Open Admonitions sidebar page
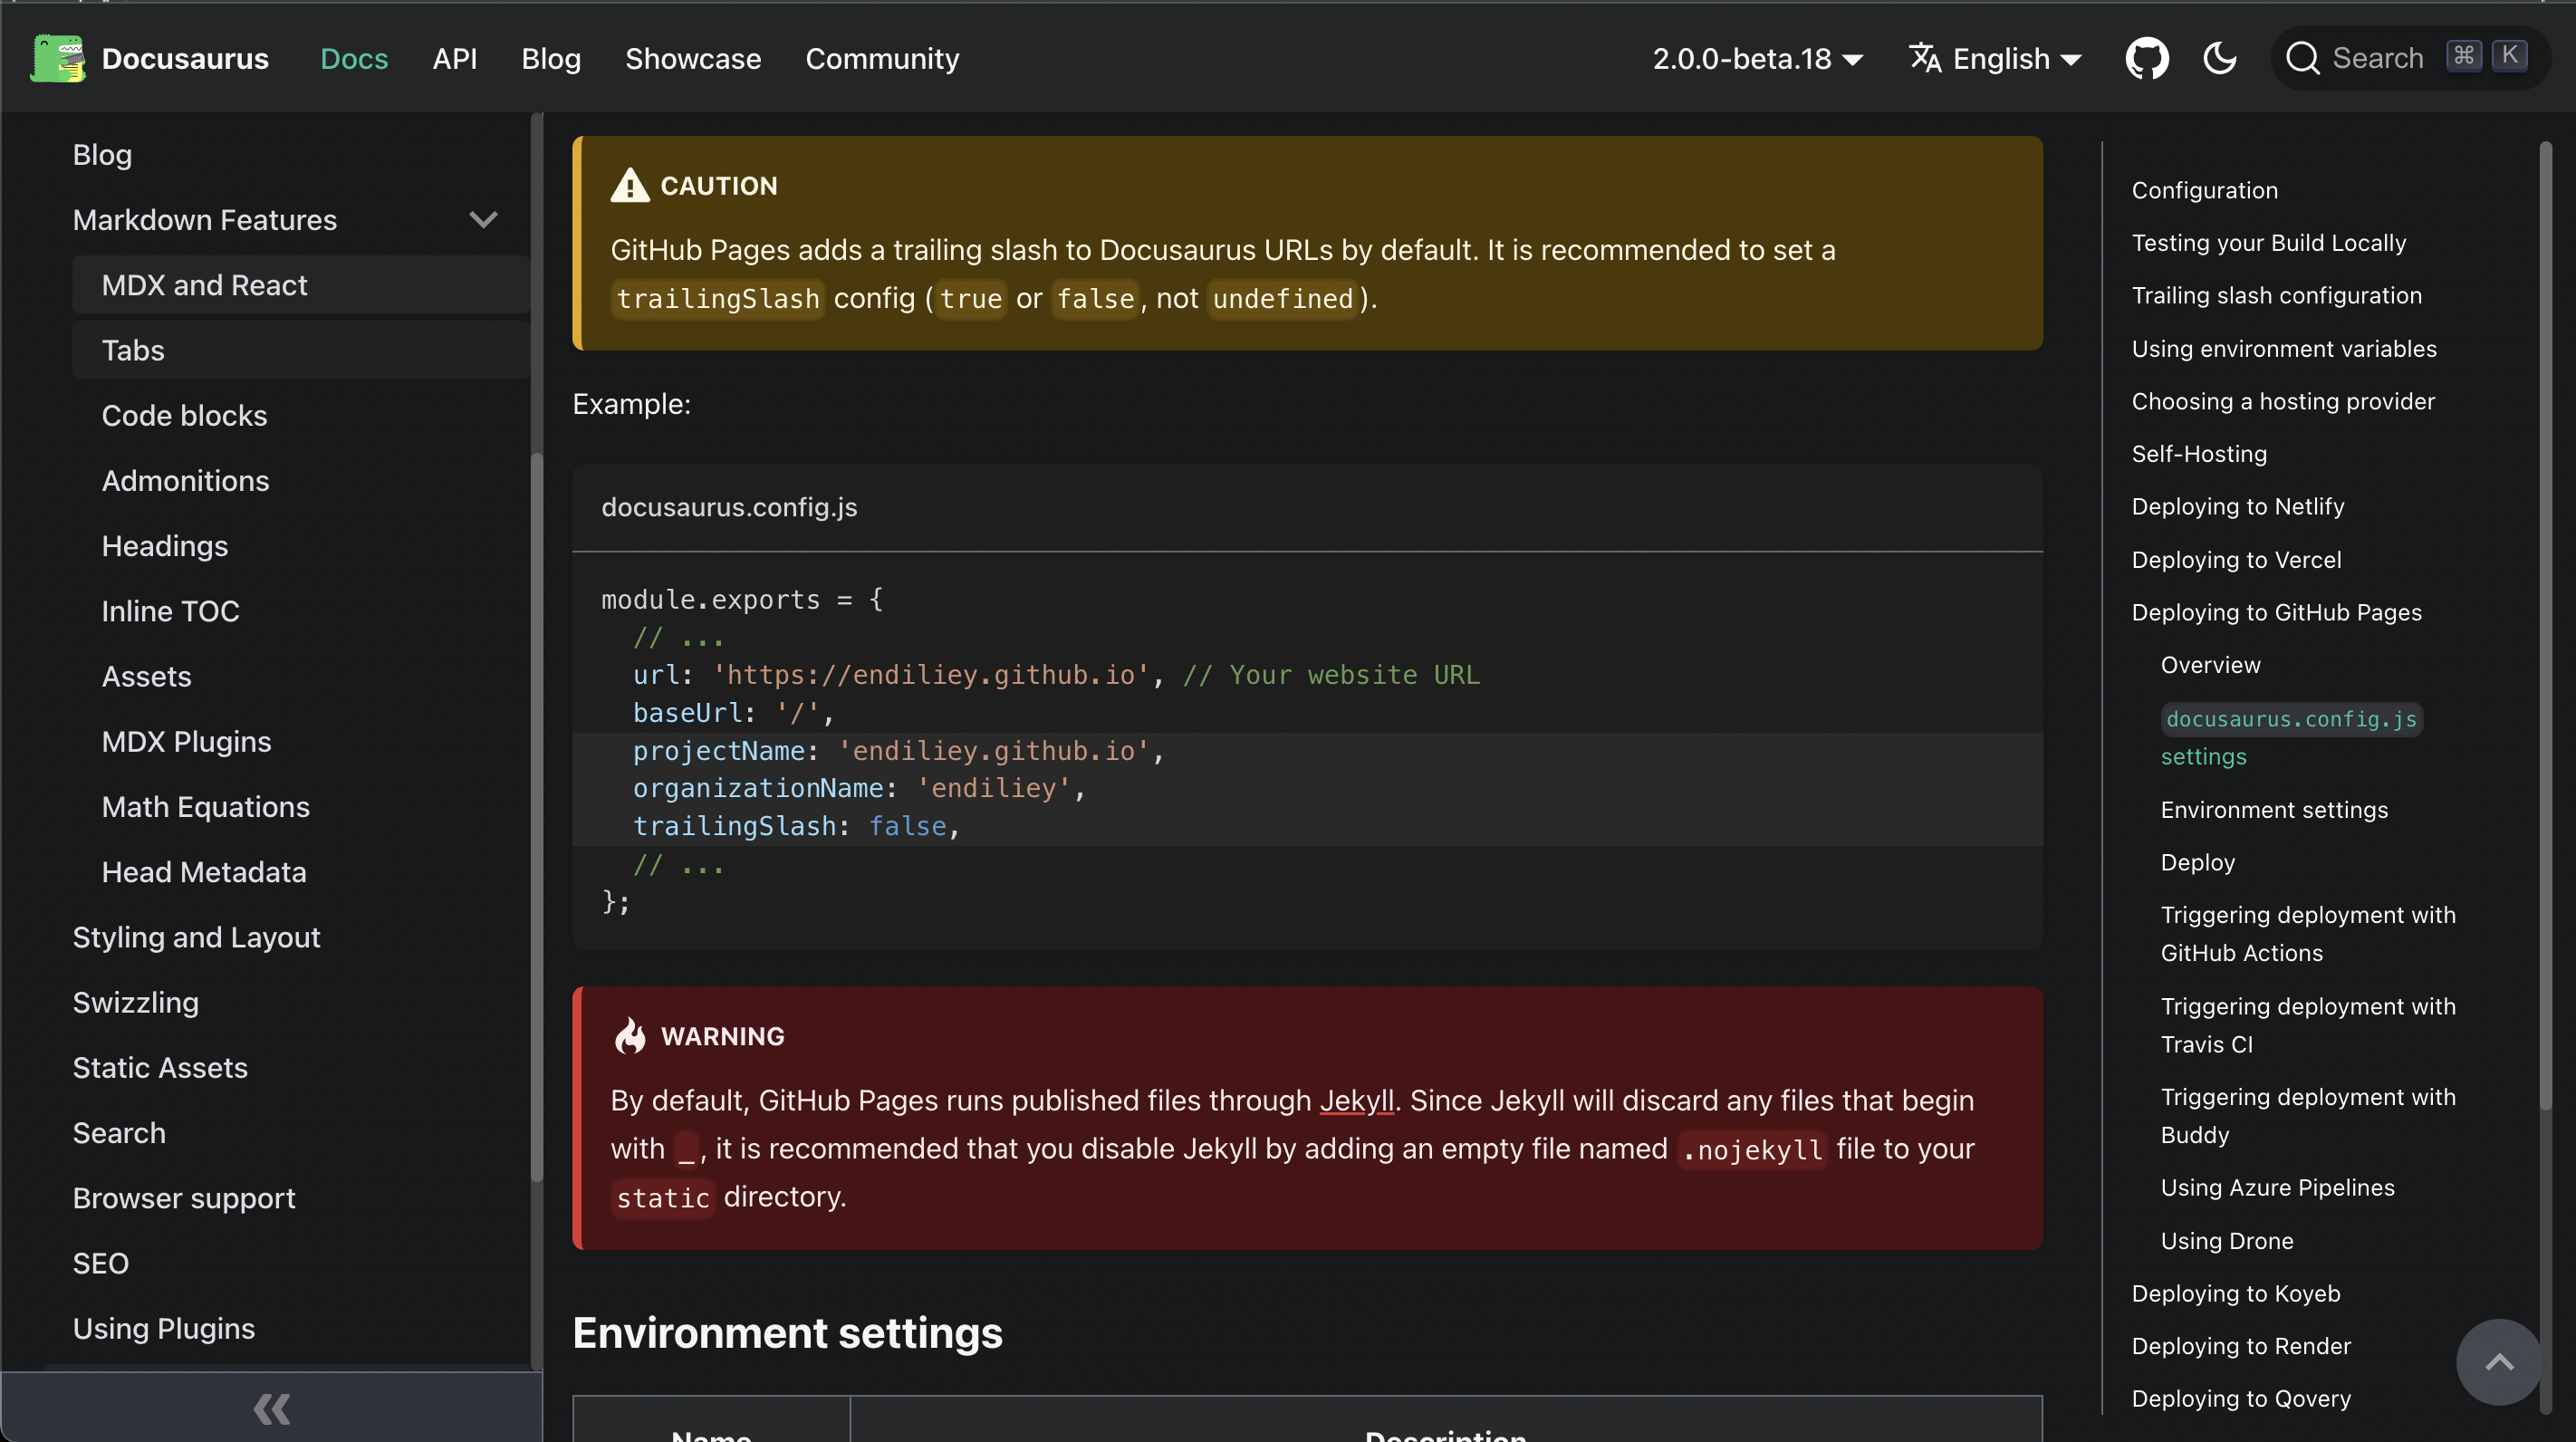Viewport: 2576px width, 1442px height. pos(300,480)
